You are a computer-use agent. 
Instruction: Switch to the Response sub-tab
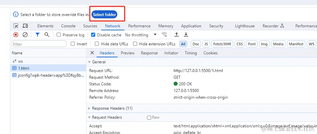coord(149,53)
